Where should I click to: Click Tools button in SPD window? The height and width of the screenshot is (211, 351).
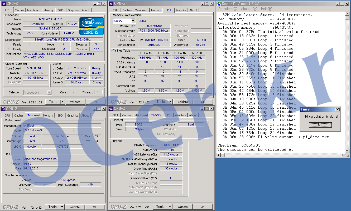pos(161,102)
